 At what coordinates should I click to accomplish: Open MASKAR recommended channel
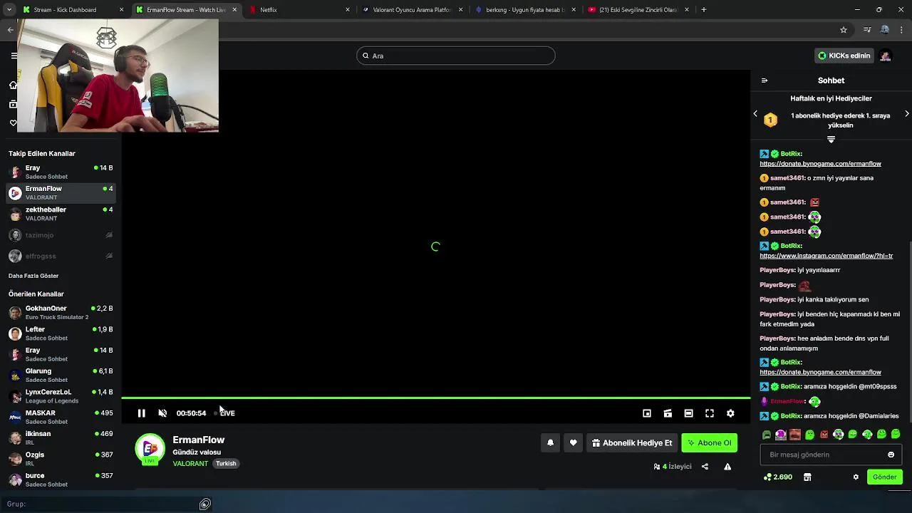(x=61, y=417)
